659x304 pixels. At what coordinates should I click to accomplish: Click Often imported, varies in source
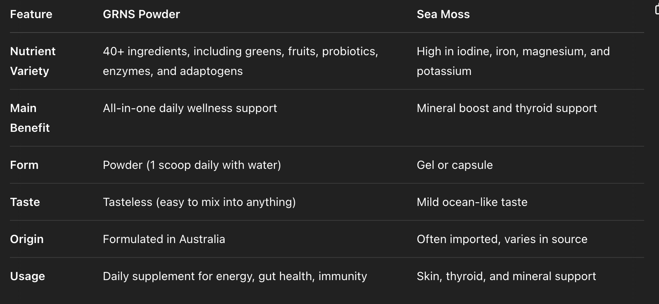(x=502, y=239)
